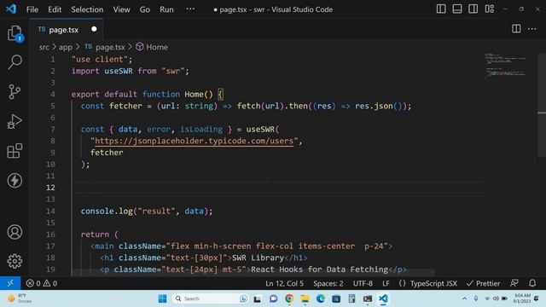
Task: Go to line via Ln 12, Col 5
Action: (284, 283)
